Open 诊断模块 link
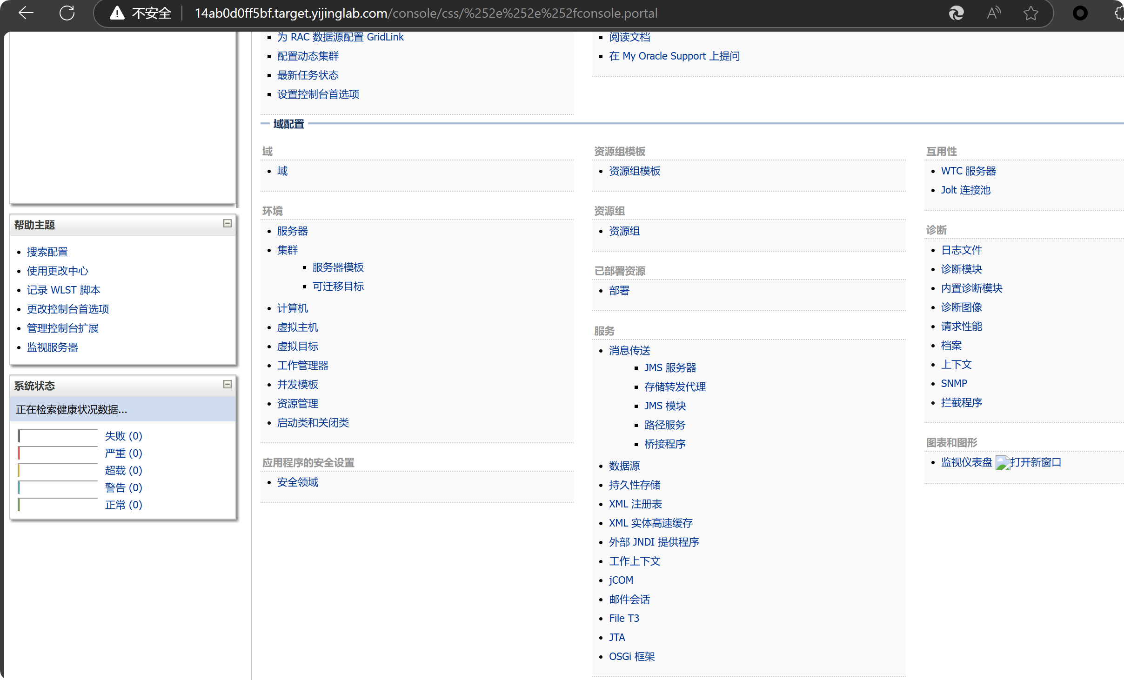 pos(961,269)
